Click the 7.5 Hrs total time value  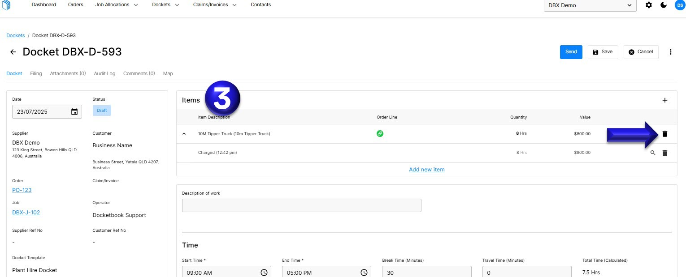(591, 273)
